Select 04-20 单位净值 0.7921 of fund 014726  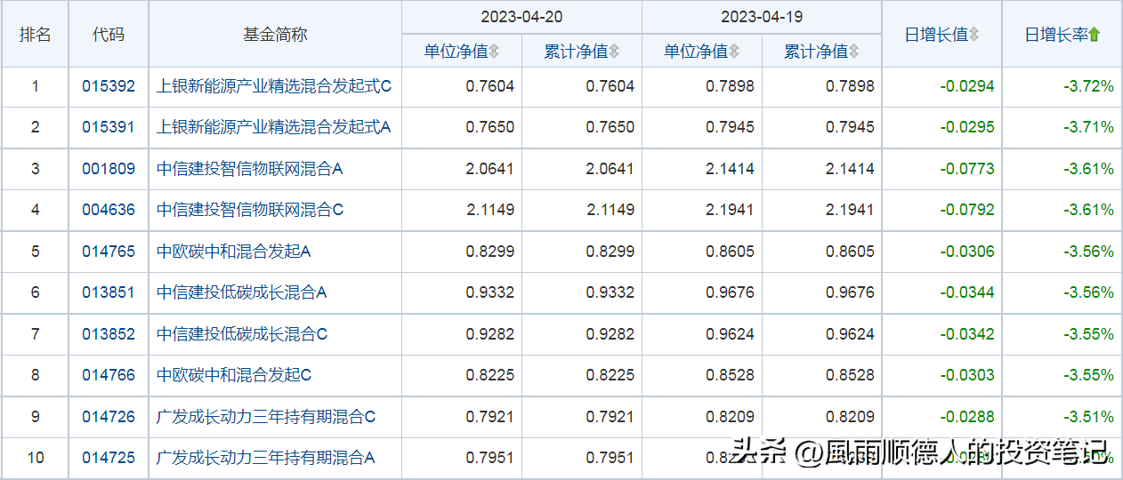coord(490,417)
